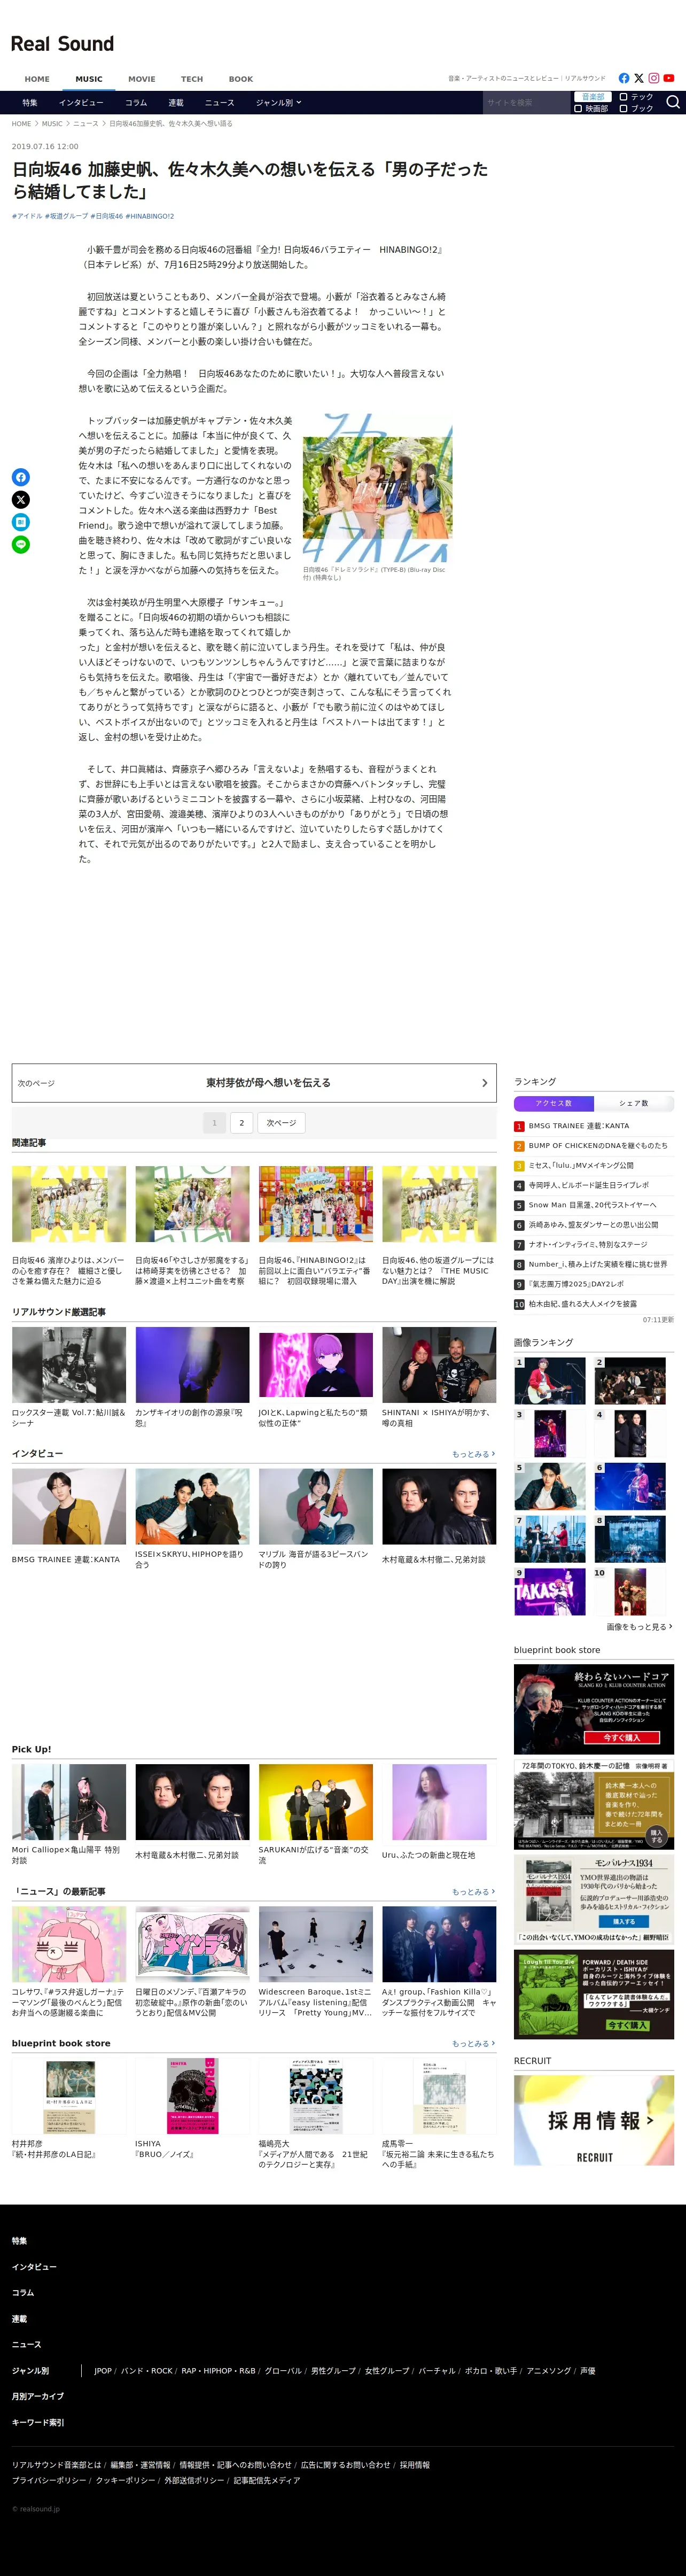Image resolution: width=686 pixels, height=2576 pixels.
Task: Expand インタビュー もっとみる link
Action: [473, 1454]
